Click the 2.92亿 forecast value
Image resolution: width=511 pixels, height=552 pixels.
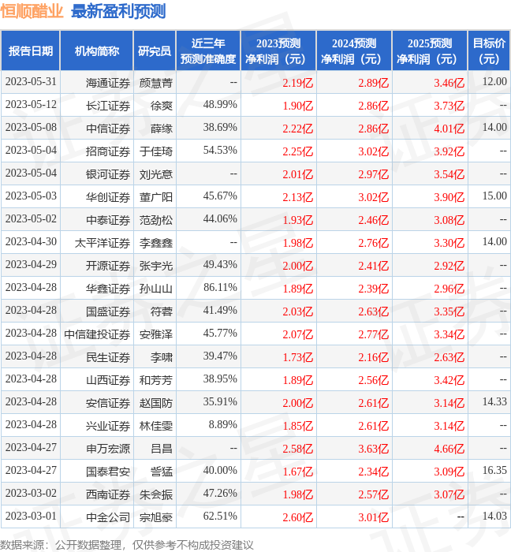coord(449,266)
